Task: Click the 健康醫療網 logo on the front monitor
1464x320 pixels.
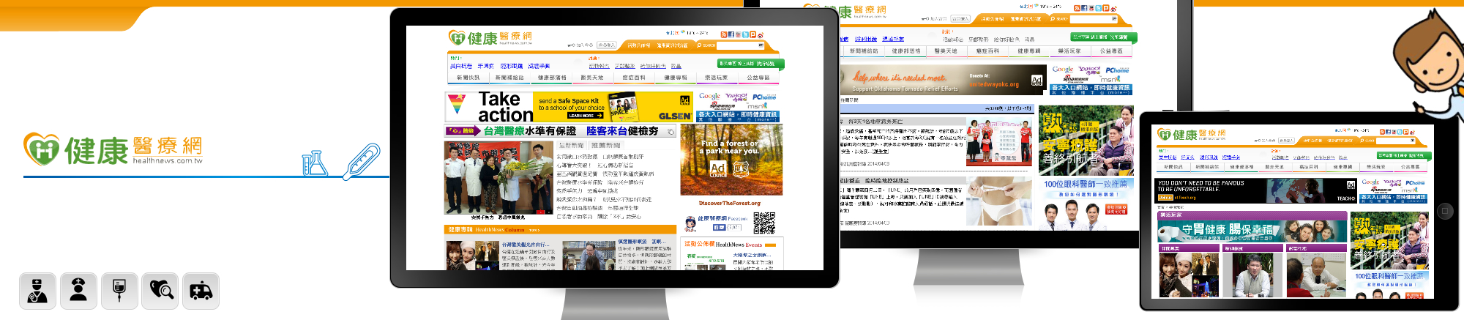Action: pos(490,37)
